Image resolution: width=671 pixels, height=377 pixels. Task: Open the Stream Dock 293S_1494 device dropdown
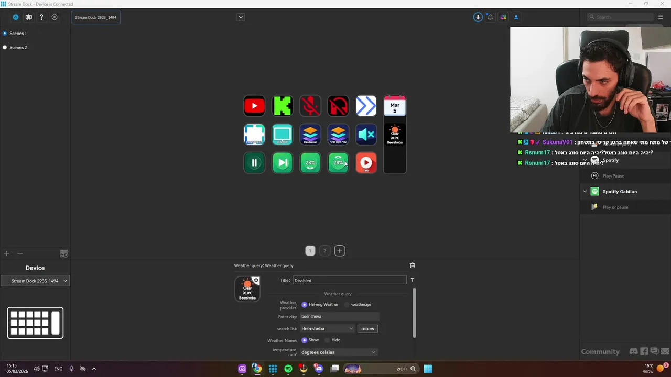point(35,281)
